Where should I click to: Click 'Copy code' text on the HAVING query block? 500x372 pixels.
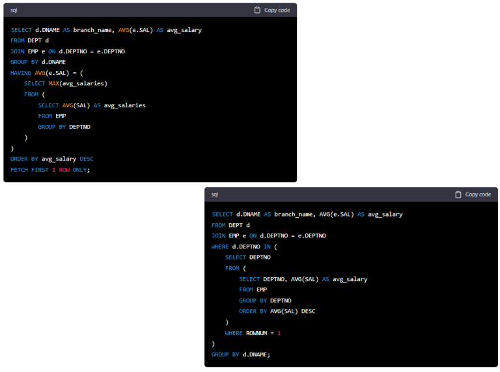[x=277, y=10]
